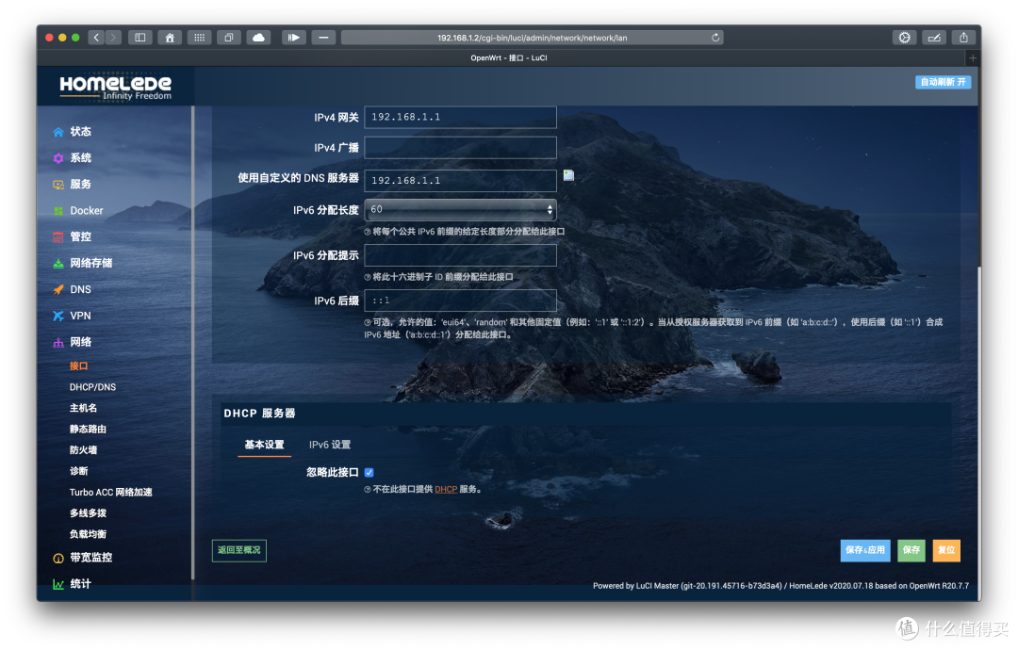Click the green 保存 button
Viewport: 1018px width, 650px height.
coord(911,551)
